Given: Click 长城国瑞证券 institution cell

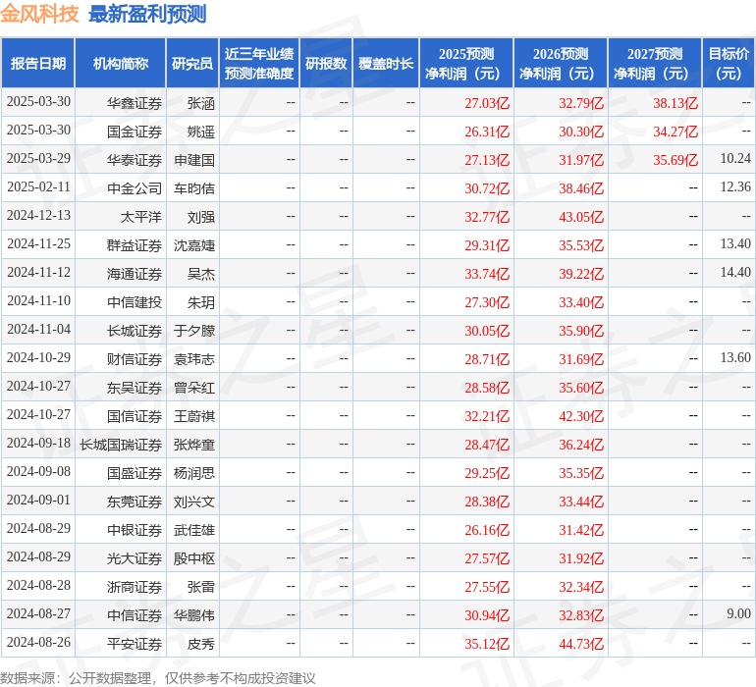Looking at the screenshot, I should [x=121, y=445].
